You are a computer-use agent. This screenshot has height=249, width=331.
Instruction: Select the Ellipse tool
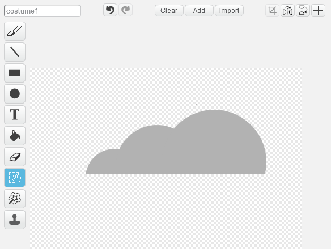[15, 94]
